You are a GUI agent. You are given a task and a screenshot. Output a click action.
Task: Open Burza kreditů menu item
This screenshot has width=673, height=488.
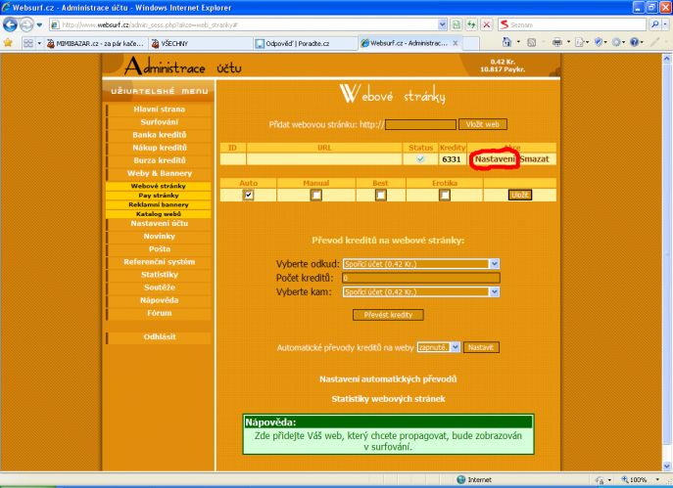[160, 160]
